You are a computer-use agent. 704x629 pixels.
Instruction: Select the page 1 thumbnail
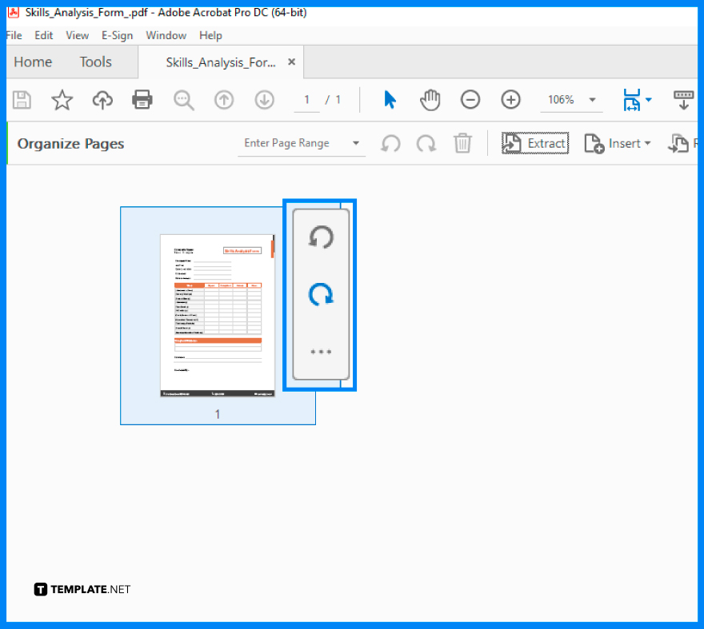[x=217, y=314]
